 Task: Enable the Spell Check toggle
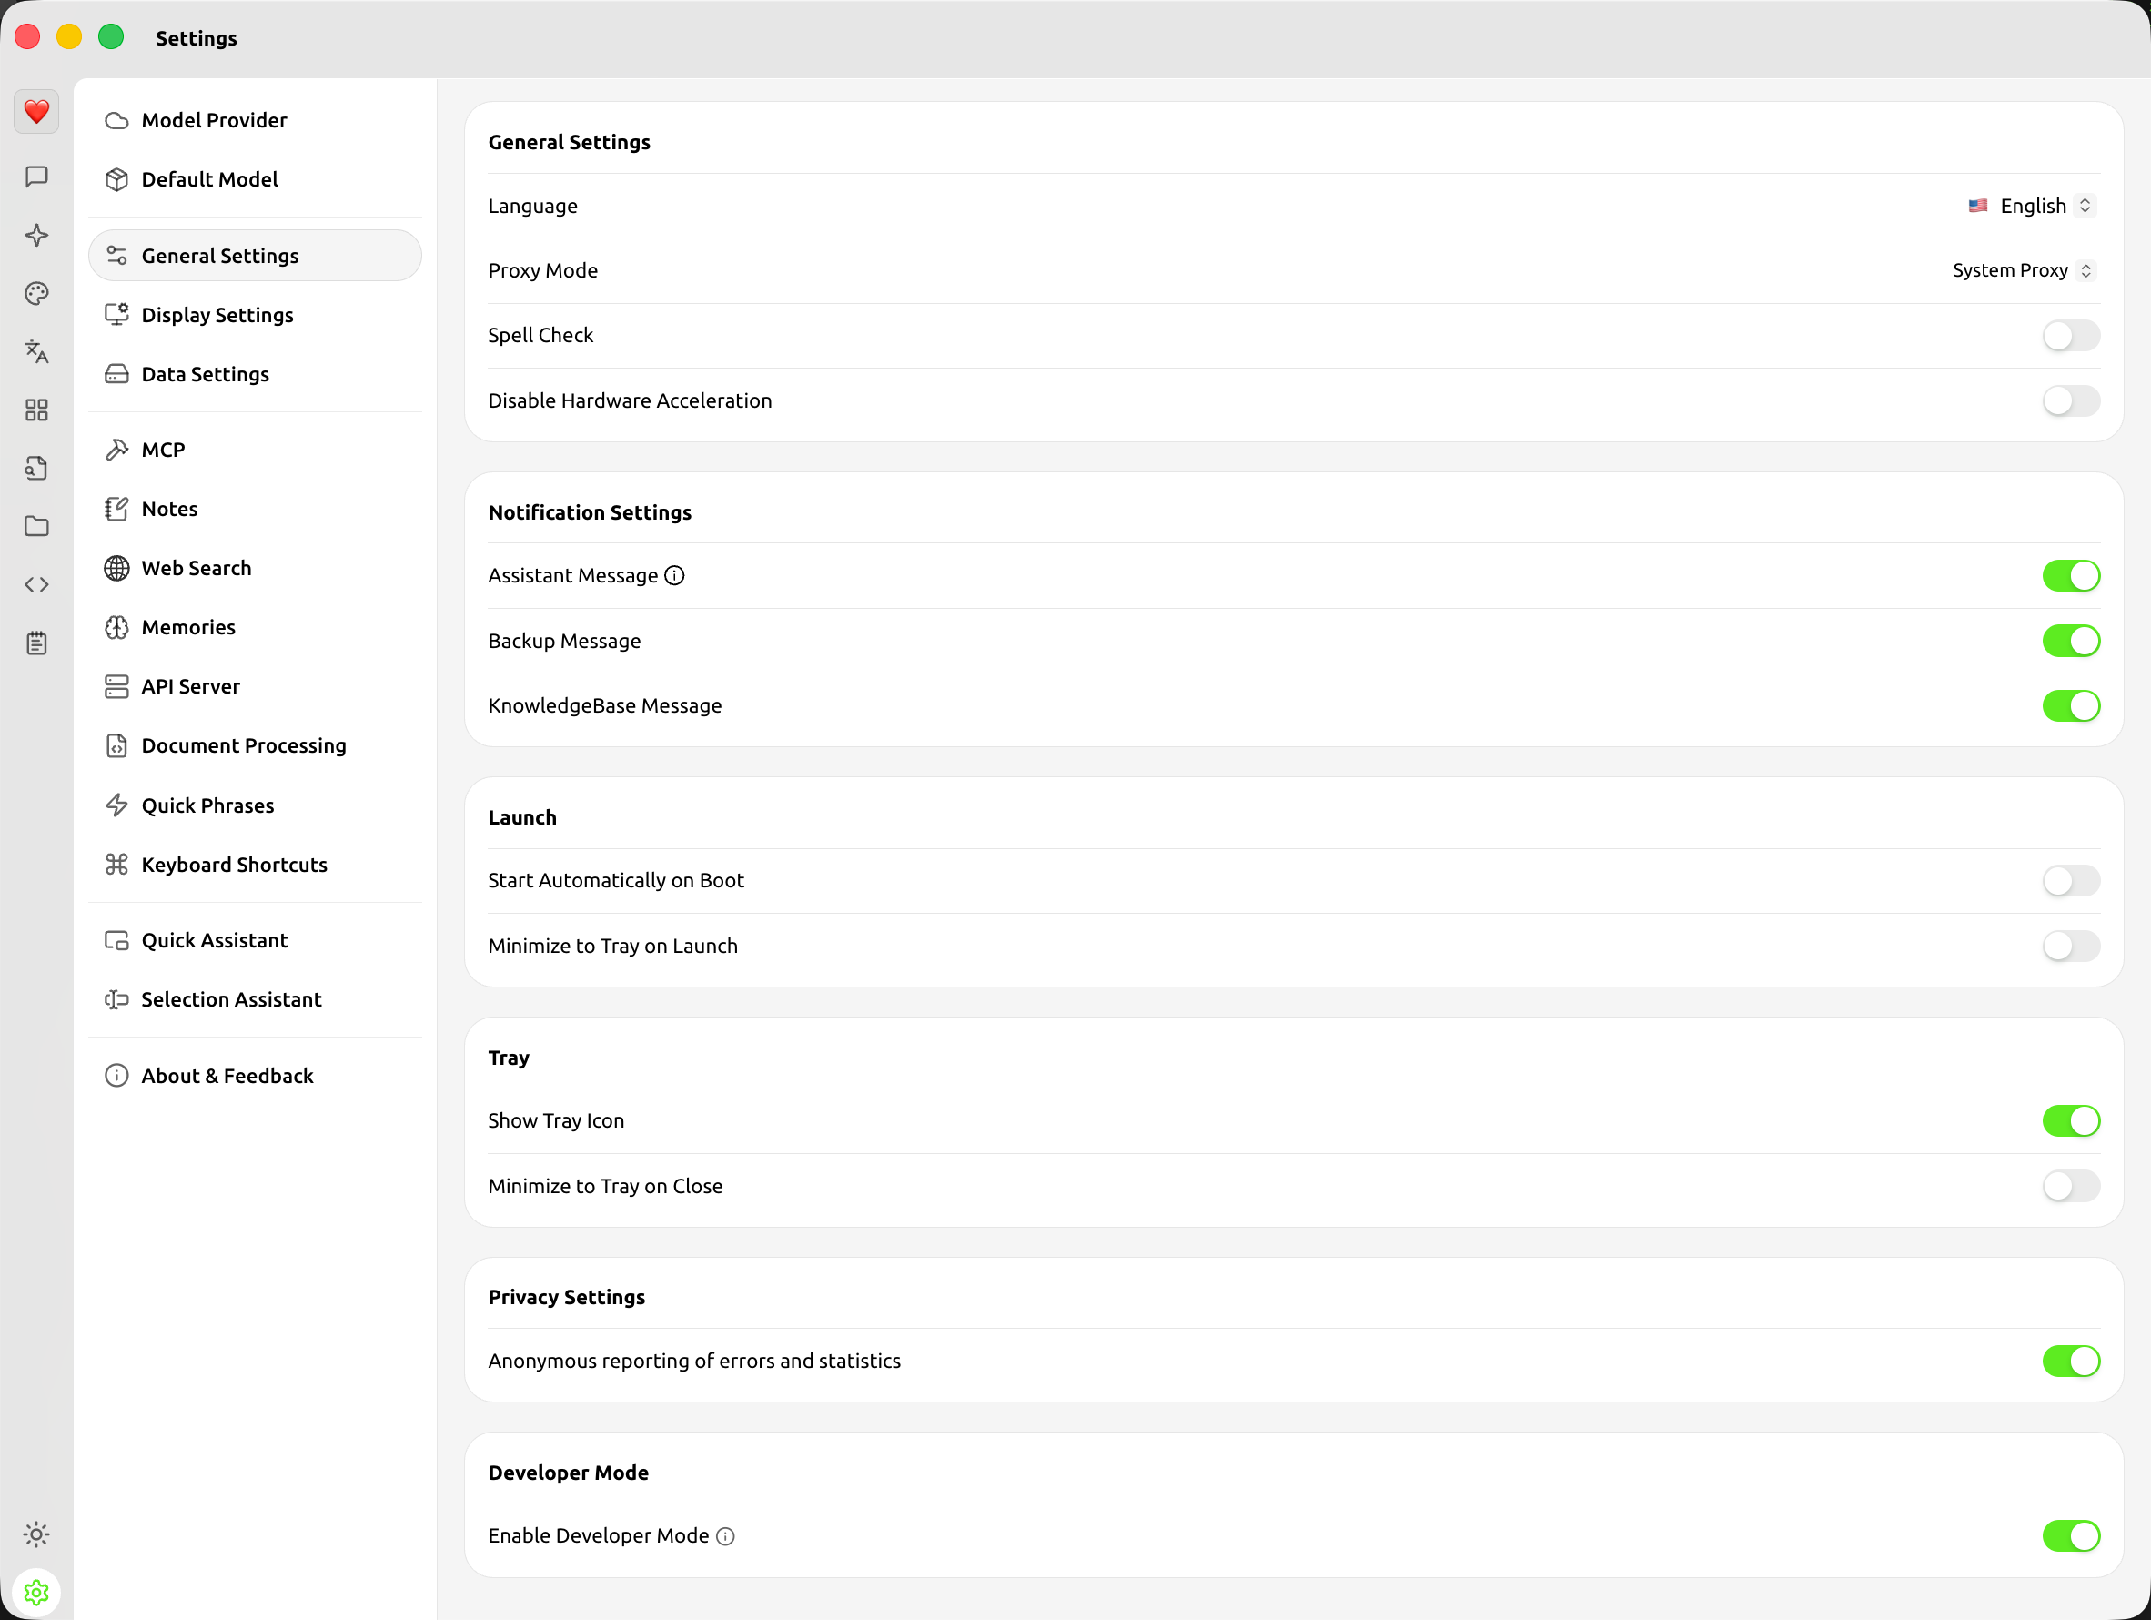(x=2070, y=336)
